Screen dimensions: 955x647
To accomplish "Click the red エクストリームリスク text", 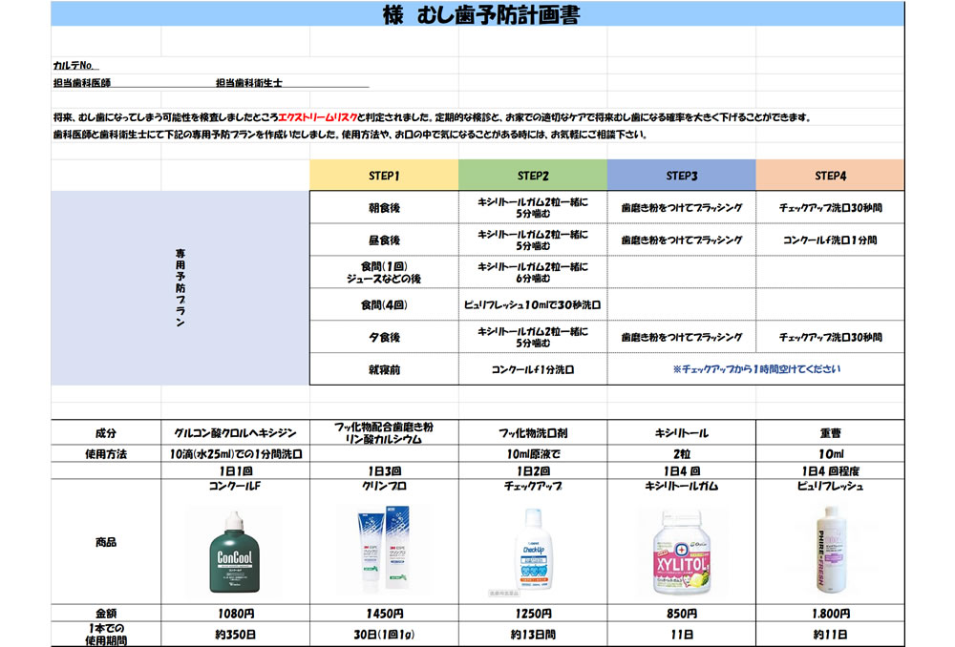I will (318, 117).
